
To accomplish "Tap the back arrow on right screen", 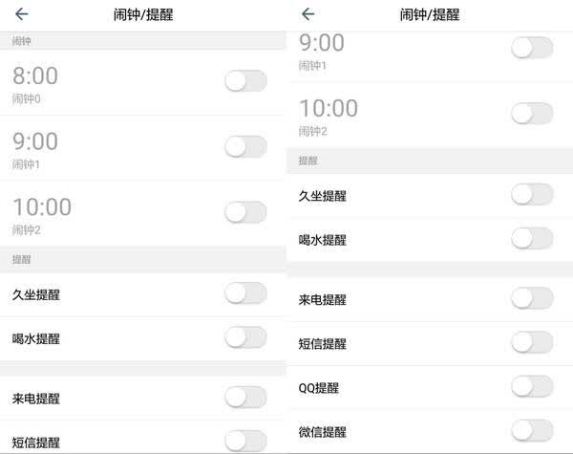I will tap(308, 14).
